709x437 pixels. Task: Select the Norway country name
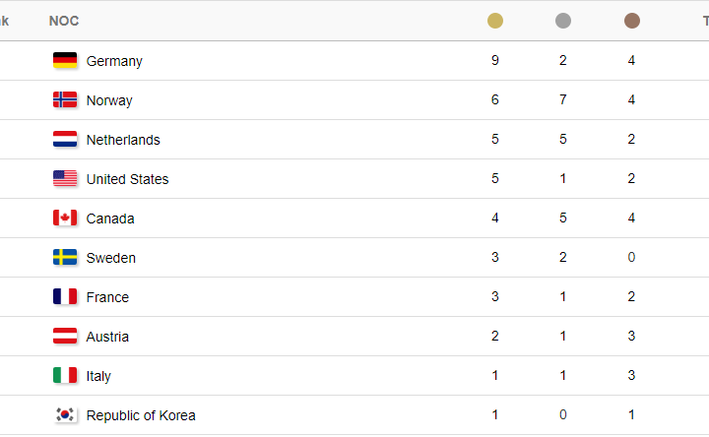[109, 100]
